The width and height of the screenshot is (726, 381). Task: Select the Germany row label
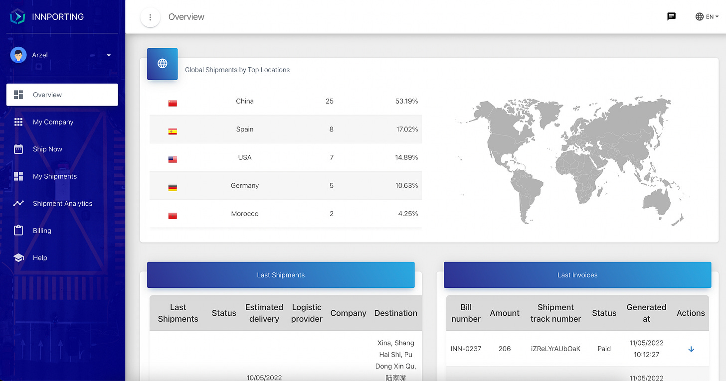[x=245, y=185]
